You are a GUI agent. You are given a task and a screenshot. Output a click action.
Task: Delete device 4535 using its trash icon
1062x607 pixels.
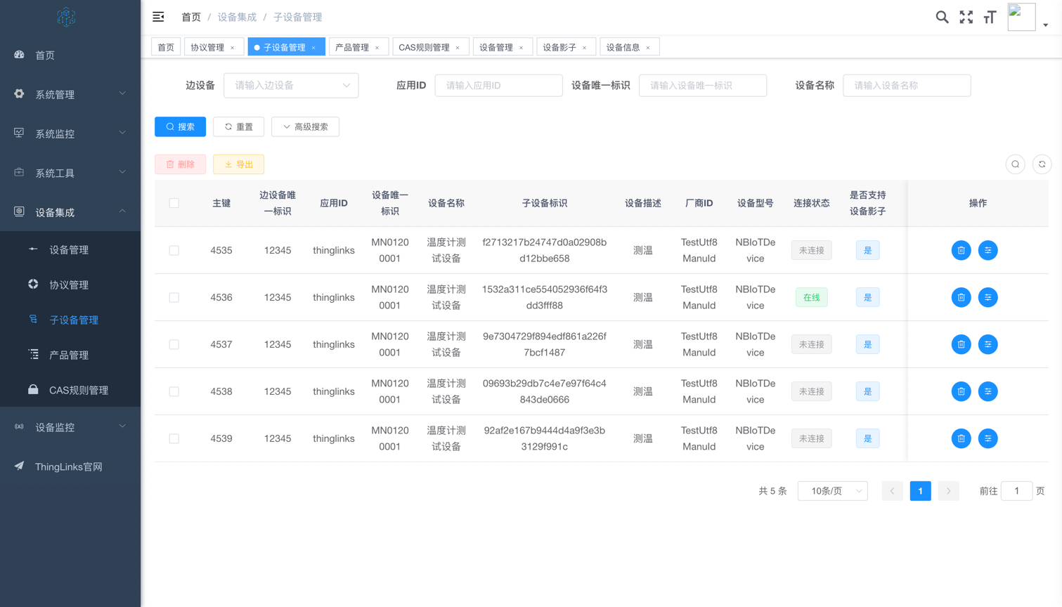(961, 250)
